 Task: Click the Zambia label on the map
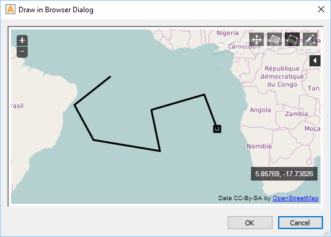(297, 114)
